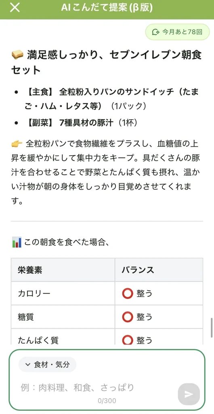Click the red circle in たんぱく質 row
Image resolution: width=214 pixels, height=414 pixels.
(x=128, y=340)
